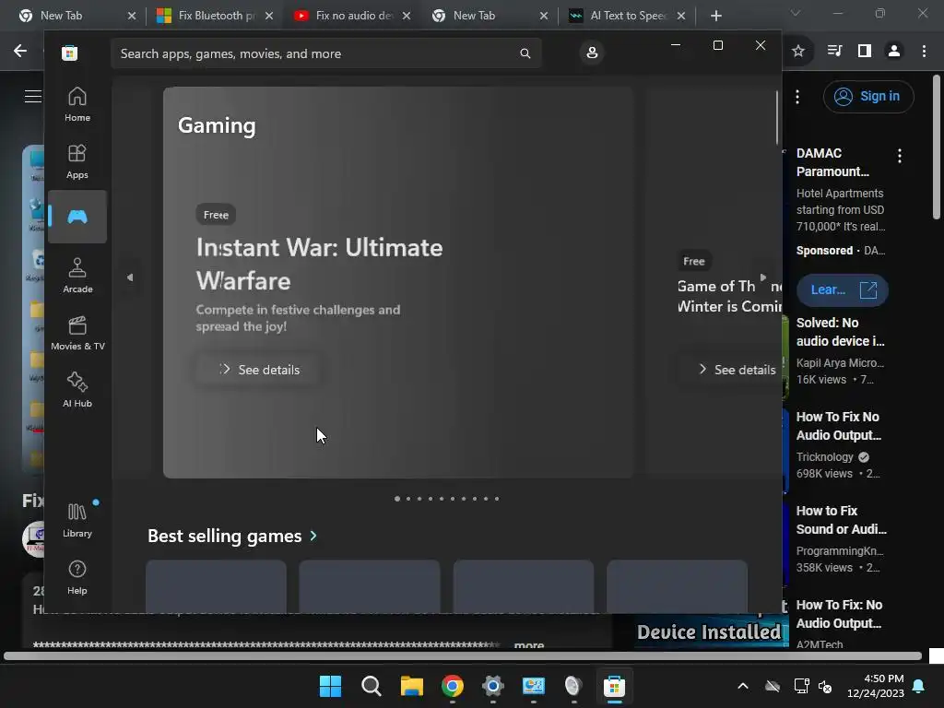This screenshot has height=708, width=944.
Task: Open Settings gear from taskbar
Action: [x=492, y=686]
